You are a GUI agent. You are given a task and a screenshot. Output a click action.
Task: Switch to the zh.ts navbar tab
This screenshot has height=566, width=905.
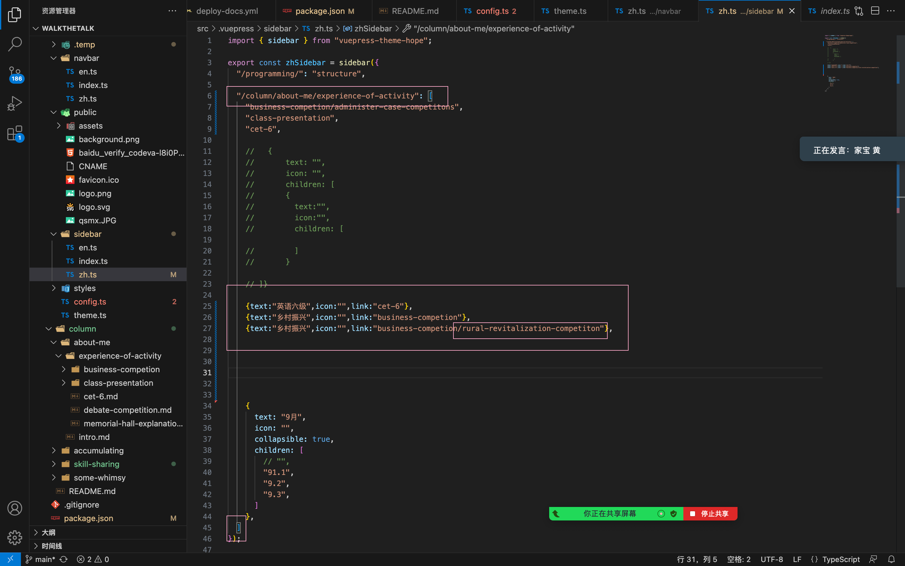coord(653,11)
